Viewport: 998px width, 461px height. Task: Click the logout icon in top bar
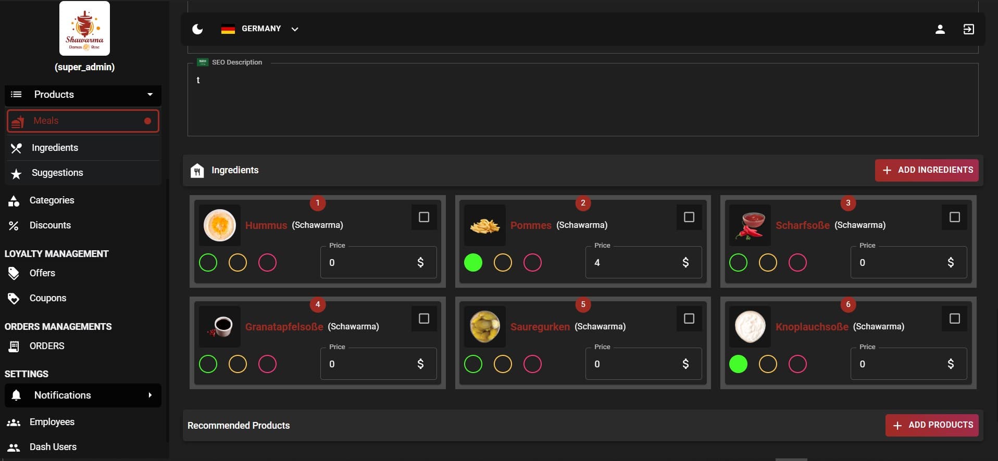point(968,29)
